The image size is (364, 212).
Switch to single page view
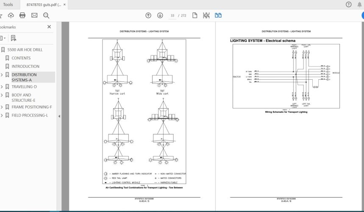point(195,16)
